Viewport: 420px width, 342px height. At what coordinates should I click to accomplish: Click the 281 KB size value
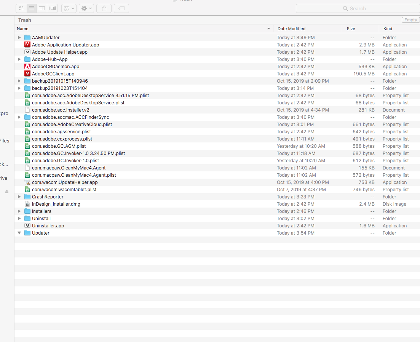click(x=366, y=110)
